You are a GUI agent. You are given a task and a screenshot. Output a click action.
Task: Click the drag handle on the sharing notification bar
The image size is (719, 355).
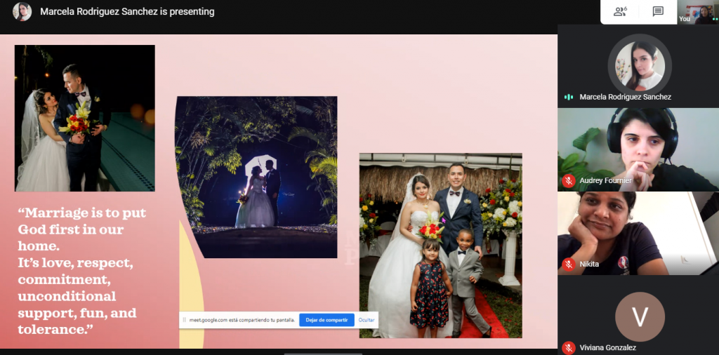coord(185,320)
